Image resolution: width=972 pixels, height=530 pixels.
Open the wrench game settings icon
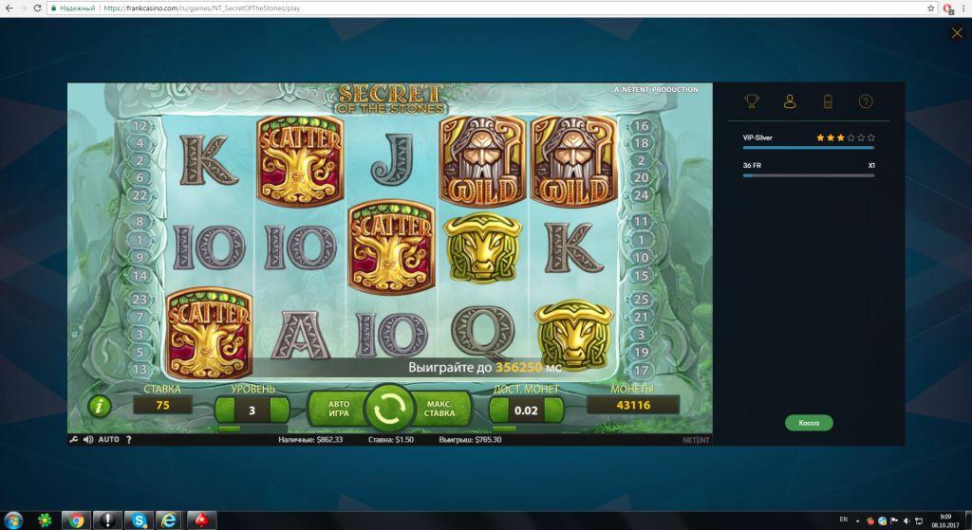tap(73, 439)
